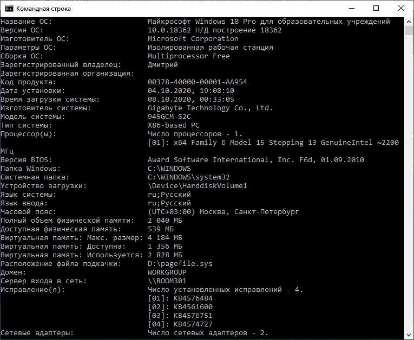Click the 'Домен:' label
This screenshot has width=414, height=340.
pyautogui.click(x=14, y=272)
